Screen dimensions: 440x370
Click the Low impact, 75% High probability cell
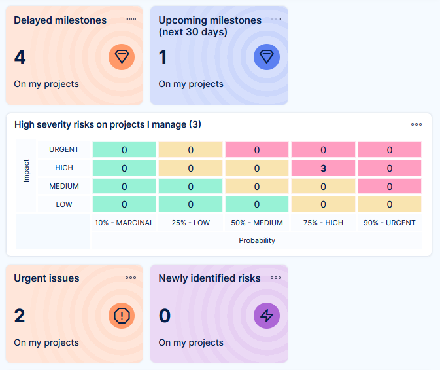[323, 204]
